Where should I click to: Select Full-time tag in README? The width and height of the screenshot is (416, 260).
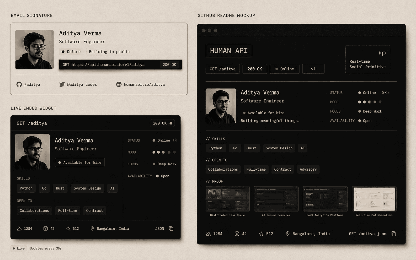point(256,169)
